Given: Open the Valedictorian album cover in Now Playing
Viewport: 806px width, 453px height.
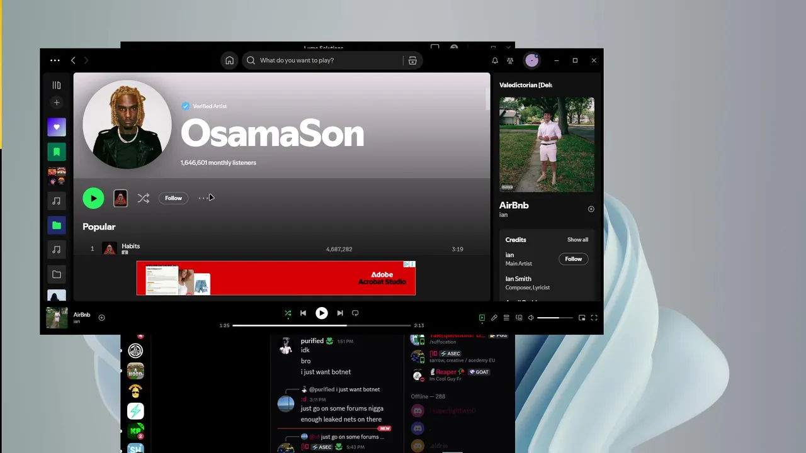Looking at the screenshot, I should coord(547,145).
